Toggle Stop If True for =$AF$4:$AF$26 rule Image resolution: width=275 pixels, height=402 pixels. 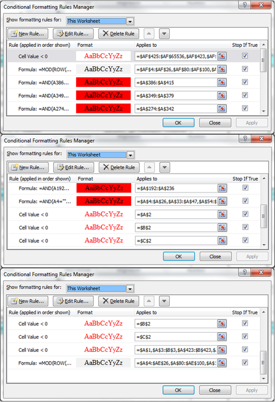coord(245,68)
